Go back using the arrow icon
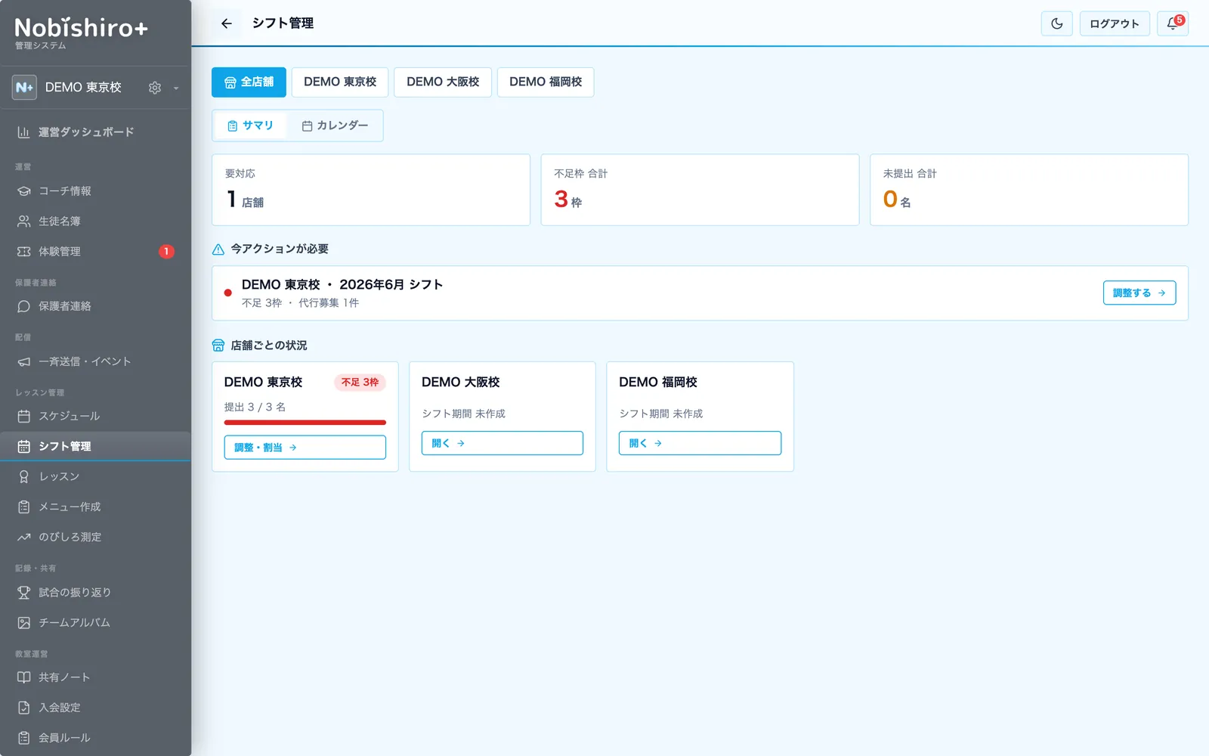Image resolution: width=1209 pixels, height=756 pixels. pyautogui.click(x=226, y=23)
